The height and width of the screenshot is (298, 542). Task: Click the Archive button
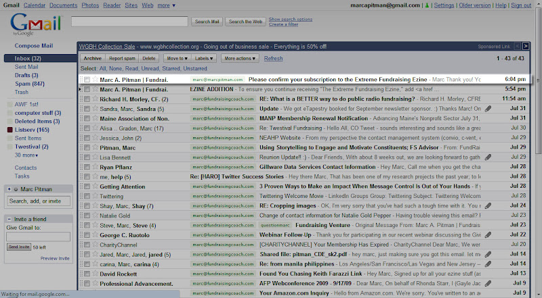(x=92, y=58)
